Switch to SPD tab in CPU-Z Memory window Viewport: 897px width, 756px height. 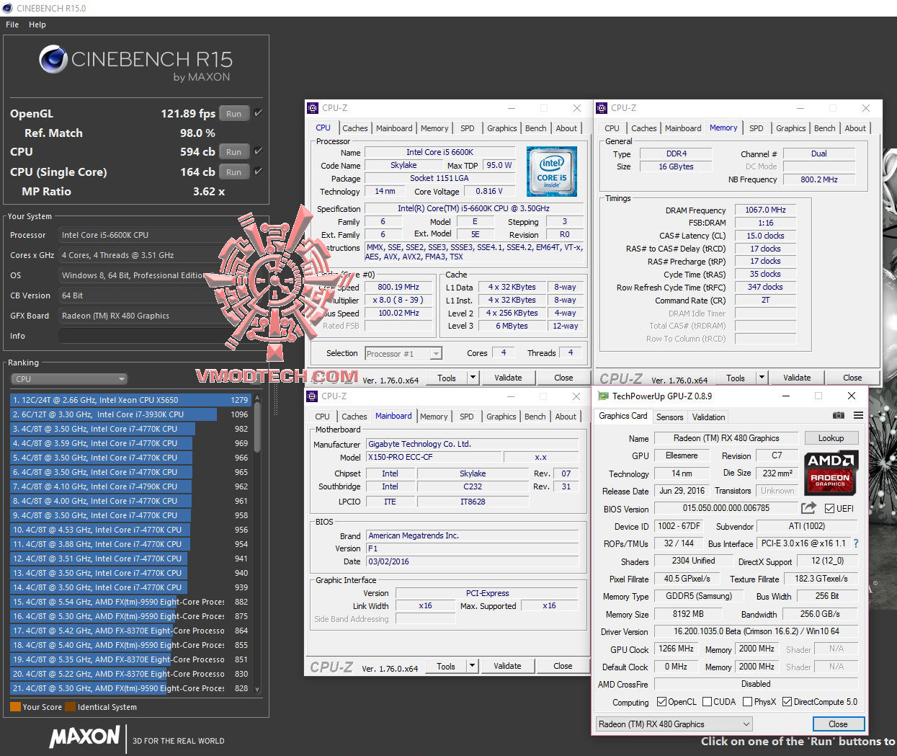[756, 128]
